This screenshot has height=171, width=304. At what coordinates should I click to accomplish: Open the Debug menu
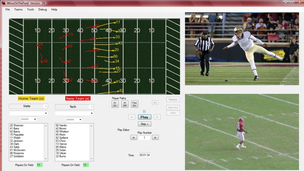pos(42,9)
